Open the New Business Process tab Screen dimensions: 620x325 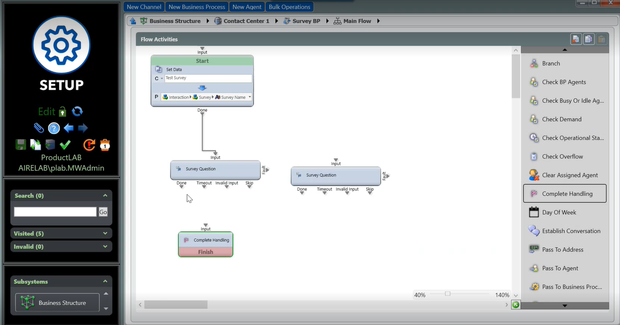[x=197, y=7]
